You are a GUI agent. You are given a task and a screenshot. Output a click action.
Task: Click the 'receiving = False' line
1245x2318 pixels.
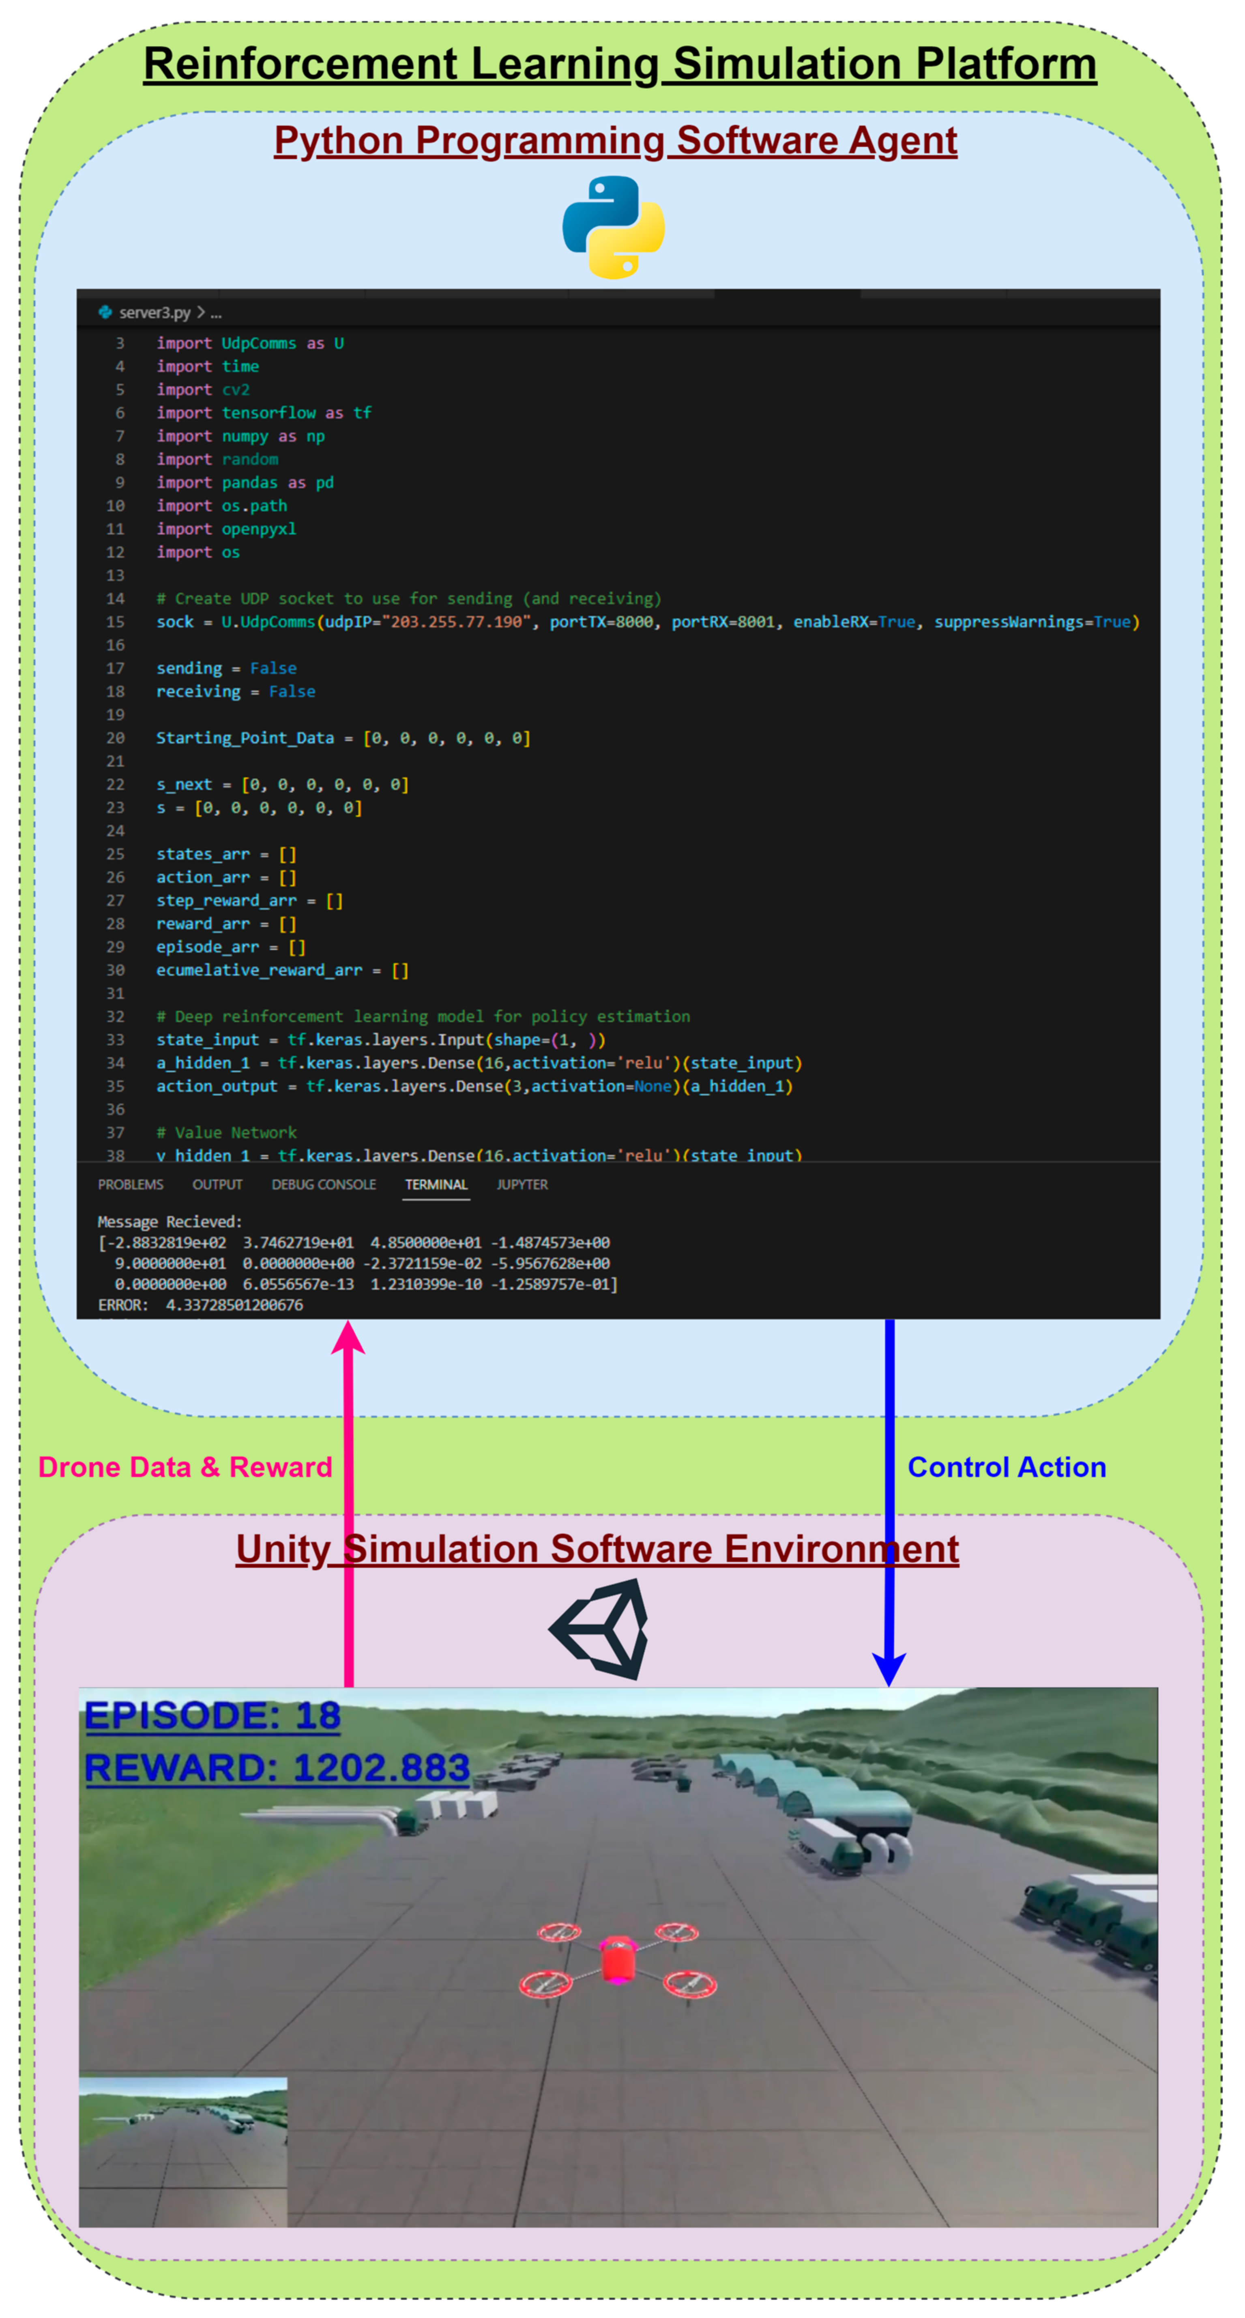pyautogui.click(x=236, y=691)
